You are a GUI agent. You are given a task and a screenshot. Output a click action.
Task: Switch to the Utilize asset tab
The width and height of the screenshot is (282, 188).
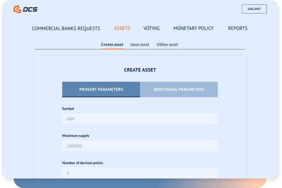(x=167, y=44)
